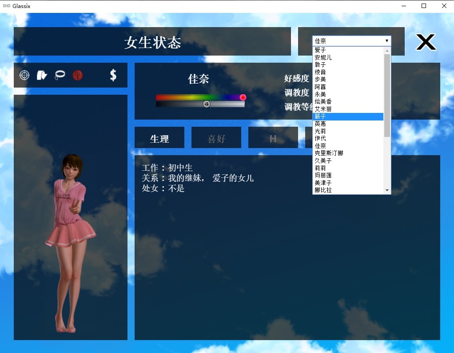454x353 pixels.
Task: Select the collar ring icon
Action: (60, 75)
